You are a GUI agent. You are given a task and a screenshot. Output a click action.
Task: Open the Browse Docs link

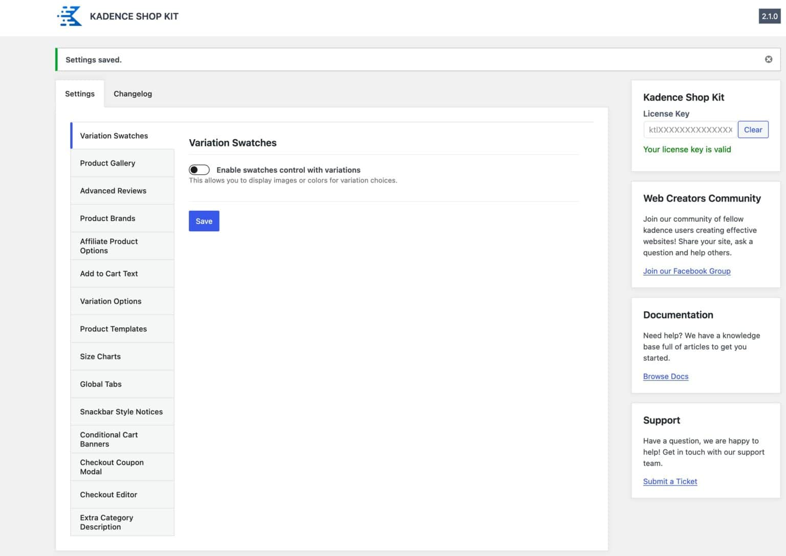pyautogui.click(x=665, y=376)
